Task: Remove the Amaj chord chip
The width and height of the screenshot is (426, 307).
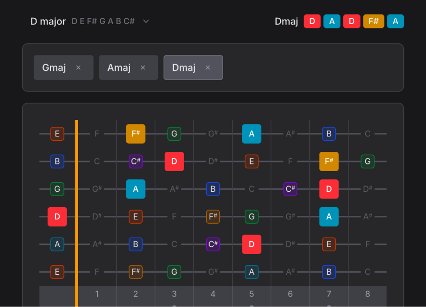Action: click(143, 67)
